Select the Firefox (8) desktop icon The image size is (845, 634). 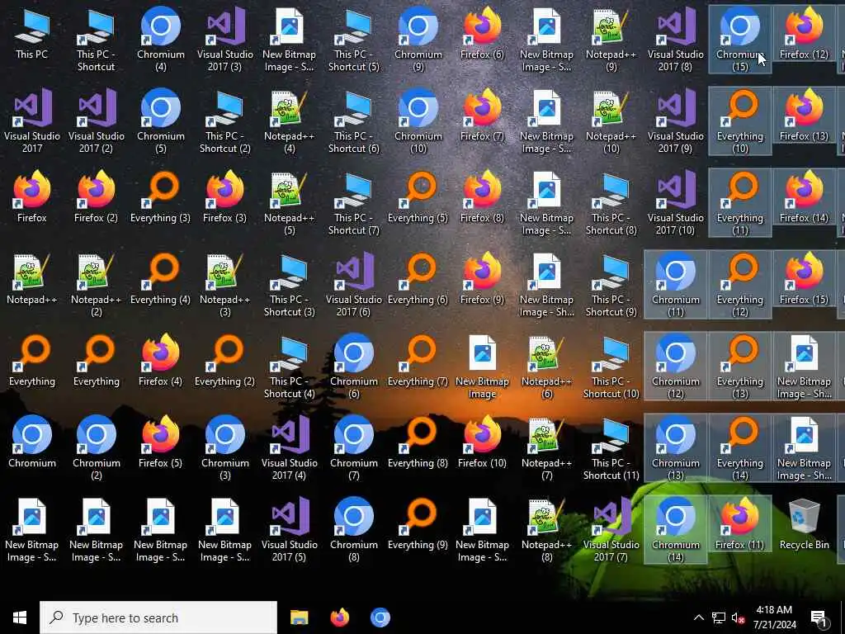[482, 197]
